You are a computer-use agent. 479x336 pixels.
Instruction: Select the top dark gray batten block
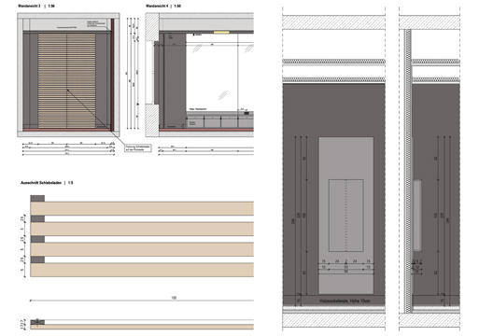[37, 199]
